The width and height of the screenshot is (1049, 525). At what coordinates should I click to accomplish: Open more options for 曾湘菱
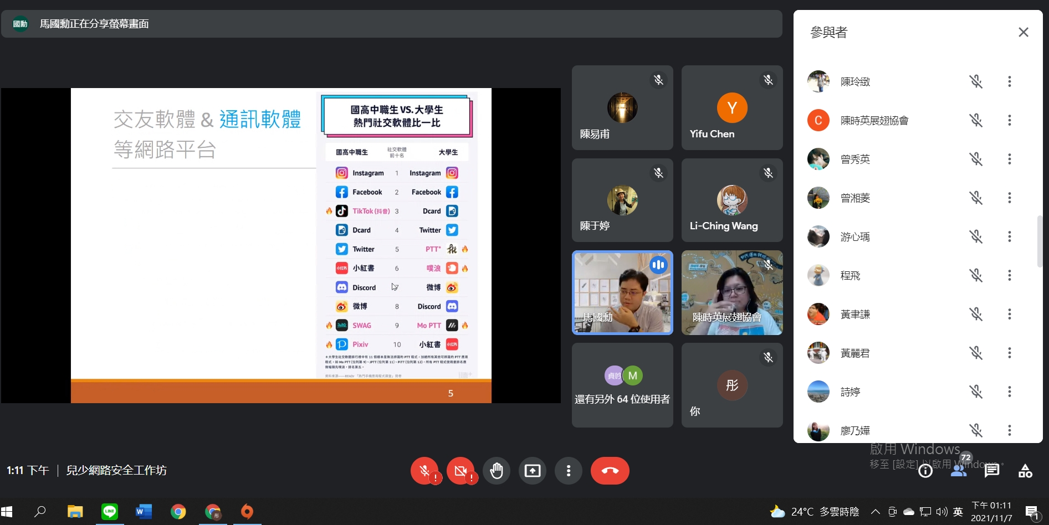pyautogui.click(x=1010, y=198)
